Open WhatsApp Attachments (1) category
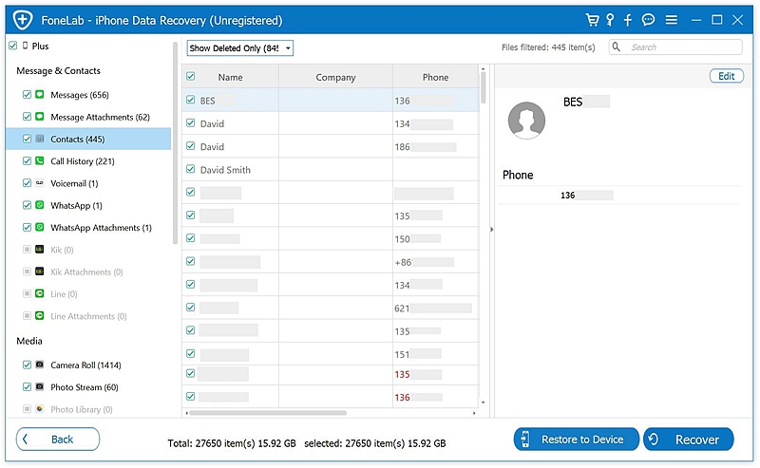Screen dimensions: 760x468 101,228
